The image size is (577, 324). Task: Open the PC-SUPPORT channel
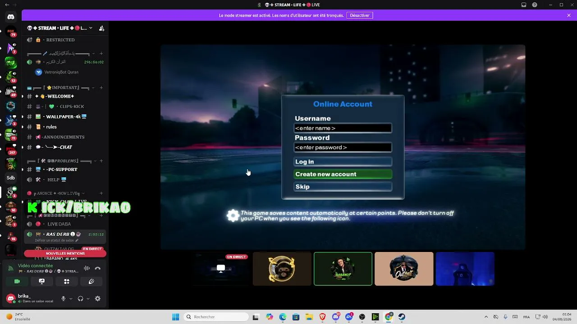65,169
